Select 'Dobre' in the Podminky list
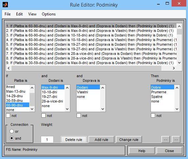The image size is (188, 159). click(162, 87)
